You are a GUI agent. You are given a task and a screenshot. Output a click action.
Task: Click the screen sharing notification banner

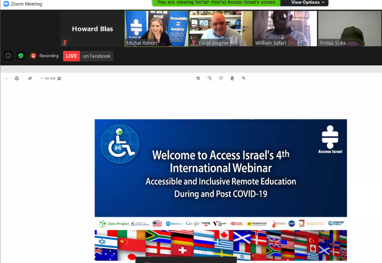pyautogui.click(x=216, y=3)
